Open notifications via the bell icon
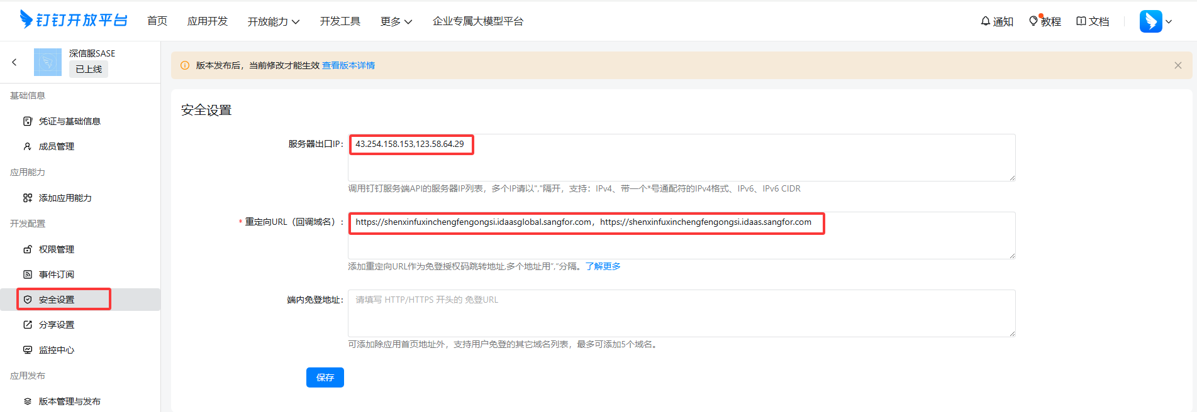1197x412 pixels. point(985,21)
